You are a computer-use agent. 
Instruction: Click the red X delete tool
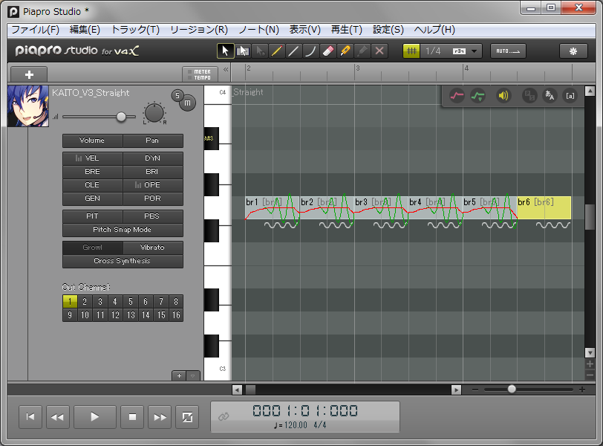[x=379, y=51]
